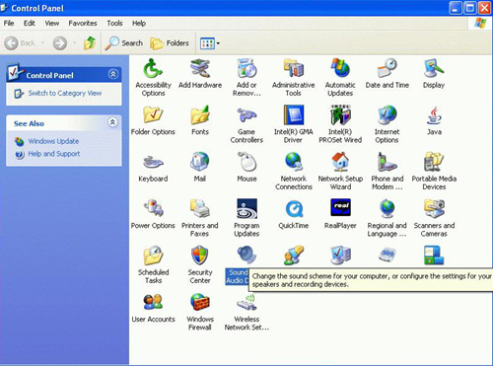Collapse the See Also sidebar section
The image size is (493, 366).
pos(112,122)
